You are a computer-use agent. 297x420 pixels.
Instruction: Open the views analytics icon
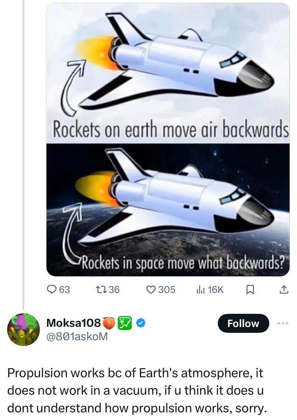(200, 290)
